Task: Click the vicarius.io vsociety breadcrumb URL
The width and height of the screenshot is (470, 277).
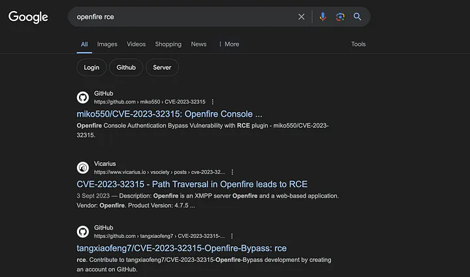Action: click(x=159, y=172)
